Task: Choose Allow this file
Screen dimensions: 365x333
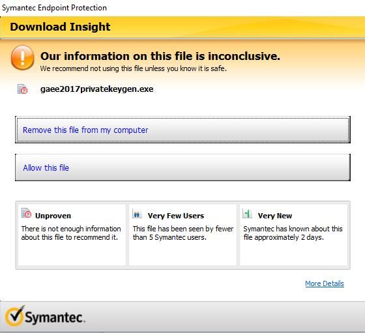Action: click(x=182, y=167)
